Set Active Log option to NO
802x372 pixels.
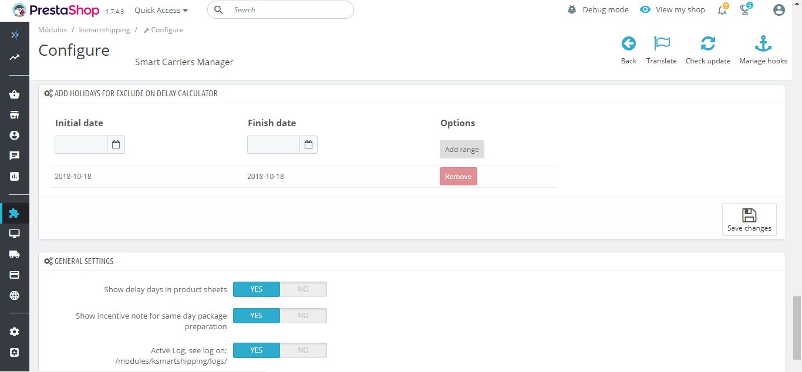pos(303,350)
